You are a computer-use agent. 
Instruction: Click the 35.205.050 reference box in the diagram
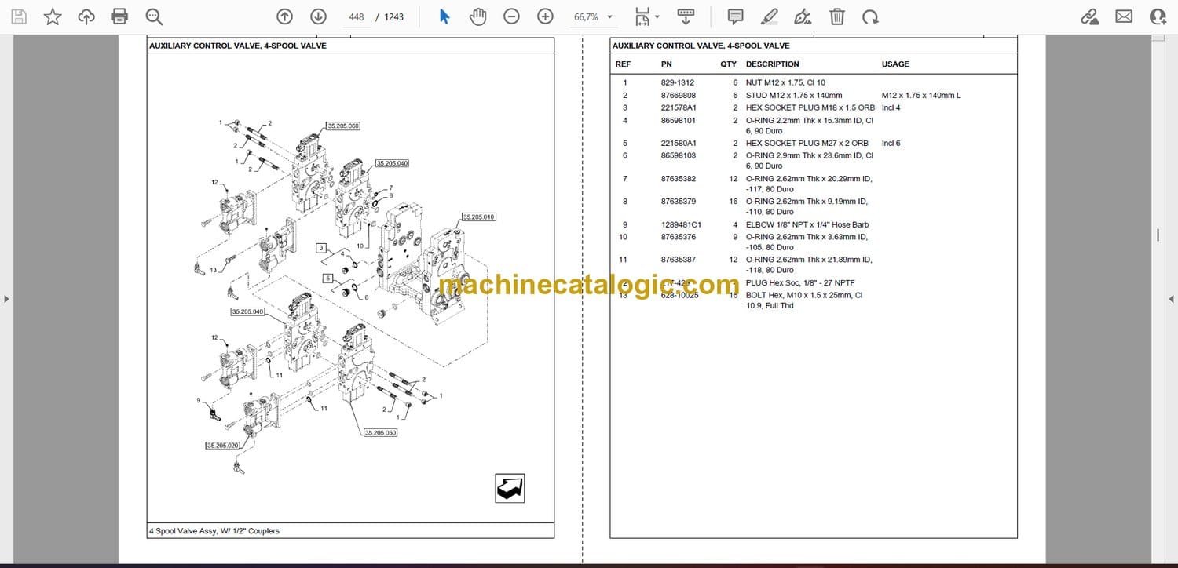tap(380, 432)
